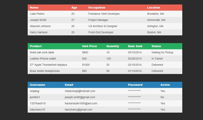
Task: Click the $800 unit price
Action: 85,53
